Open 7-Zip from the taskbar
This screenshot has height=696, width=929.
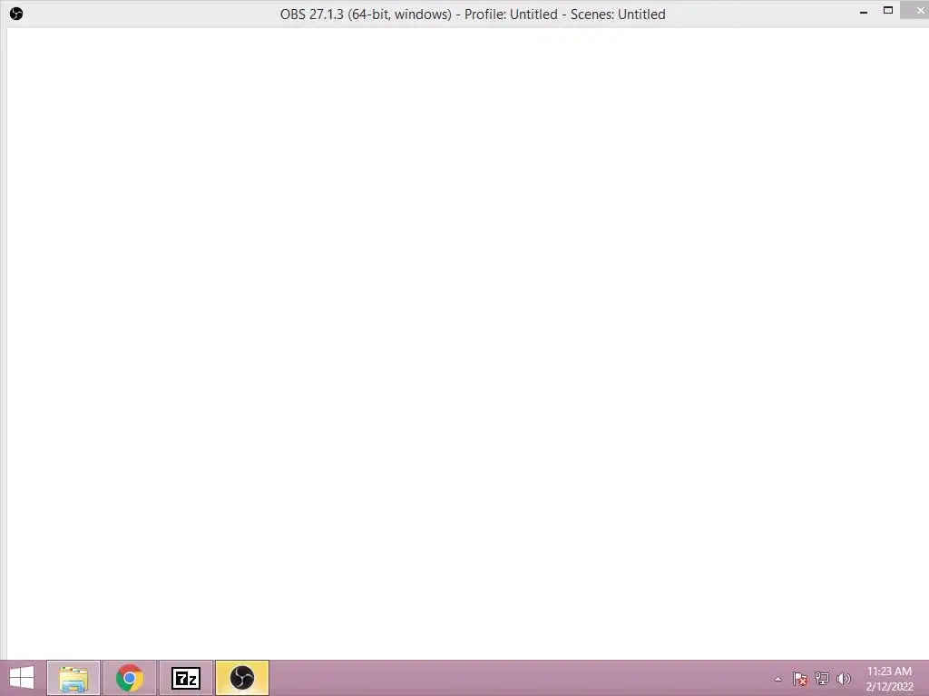(x=186, y=678)
